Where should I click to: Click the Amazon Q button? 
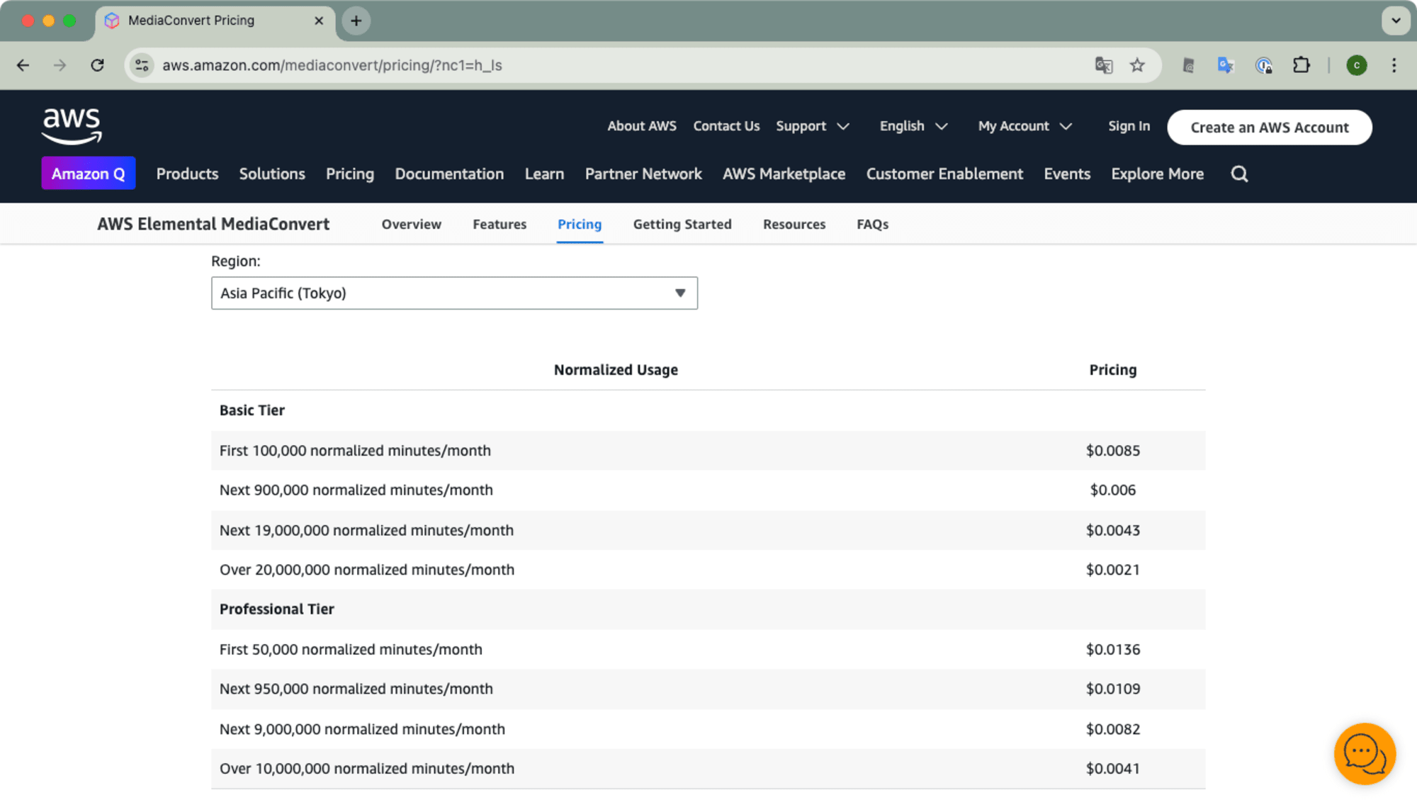tap(89, 174)
